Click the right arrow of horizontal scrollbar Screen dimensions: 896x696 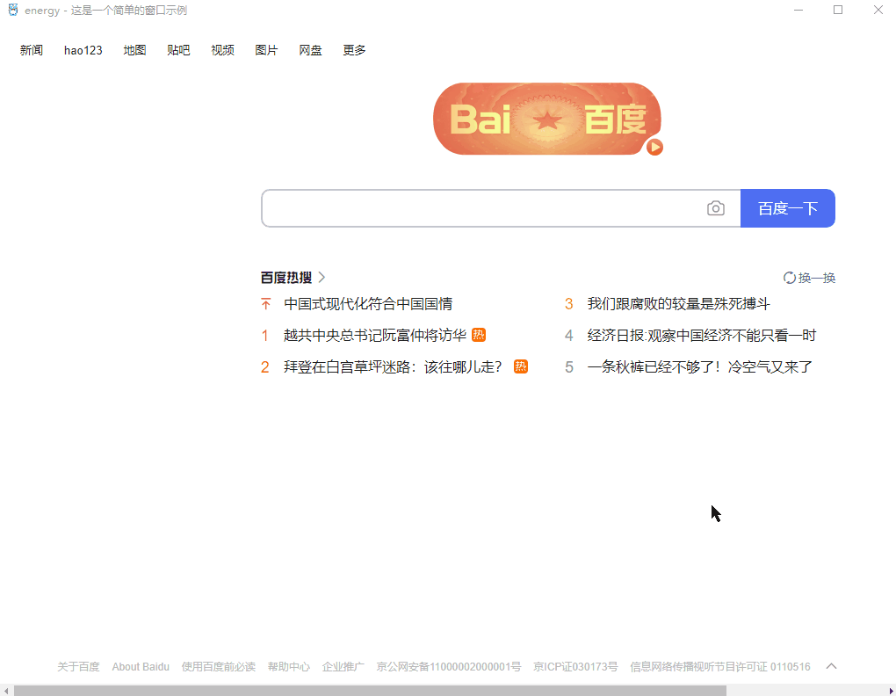point(890,690)
